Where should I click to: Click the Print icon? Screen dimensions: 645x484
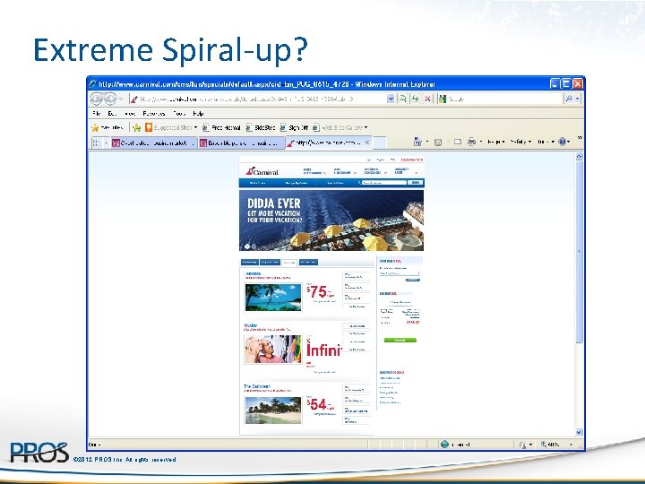point(471,142)
